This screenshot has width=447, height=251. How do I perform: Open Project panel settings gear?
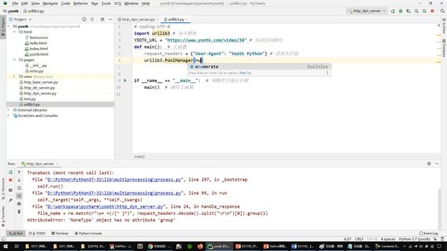pyautogui.click(x=103, y=20)
